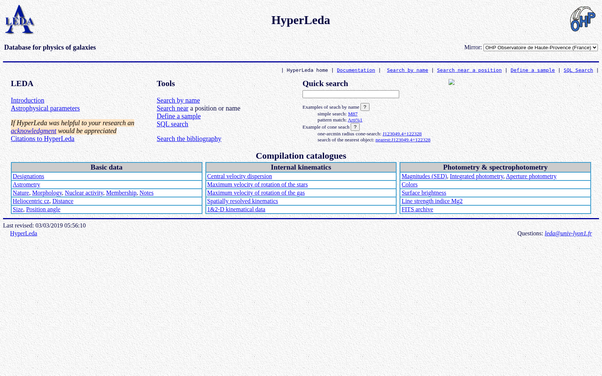Open the Position angle link
The image size is (602, 376).
(x=43, y=209)
